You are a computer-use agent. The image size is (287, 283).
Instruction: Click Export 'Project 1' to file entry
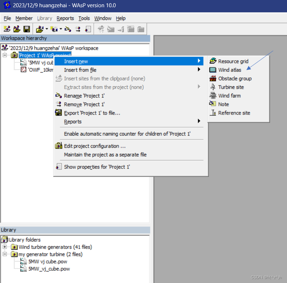[129, 113]
